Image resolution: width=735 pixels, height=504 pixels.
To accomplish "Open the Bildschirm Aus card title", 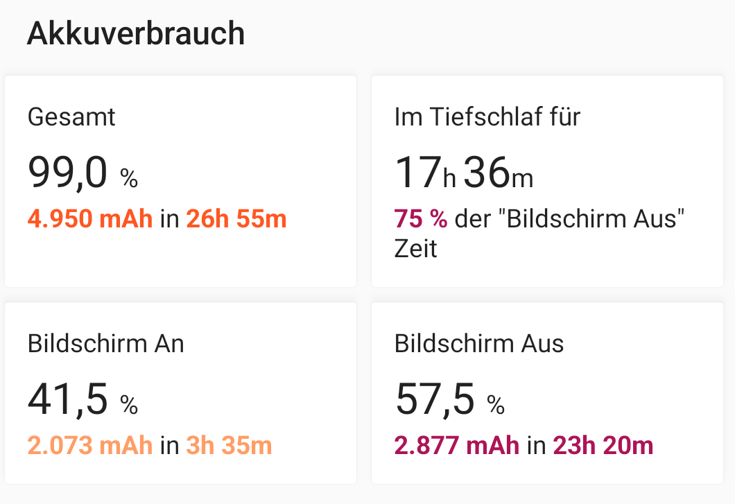I will (479, 343).
